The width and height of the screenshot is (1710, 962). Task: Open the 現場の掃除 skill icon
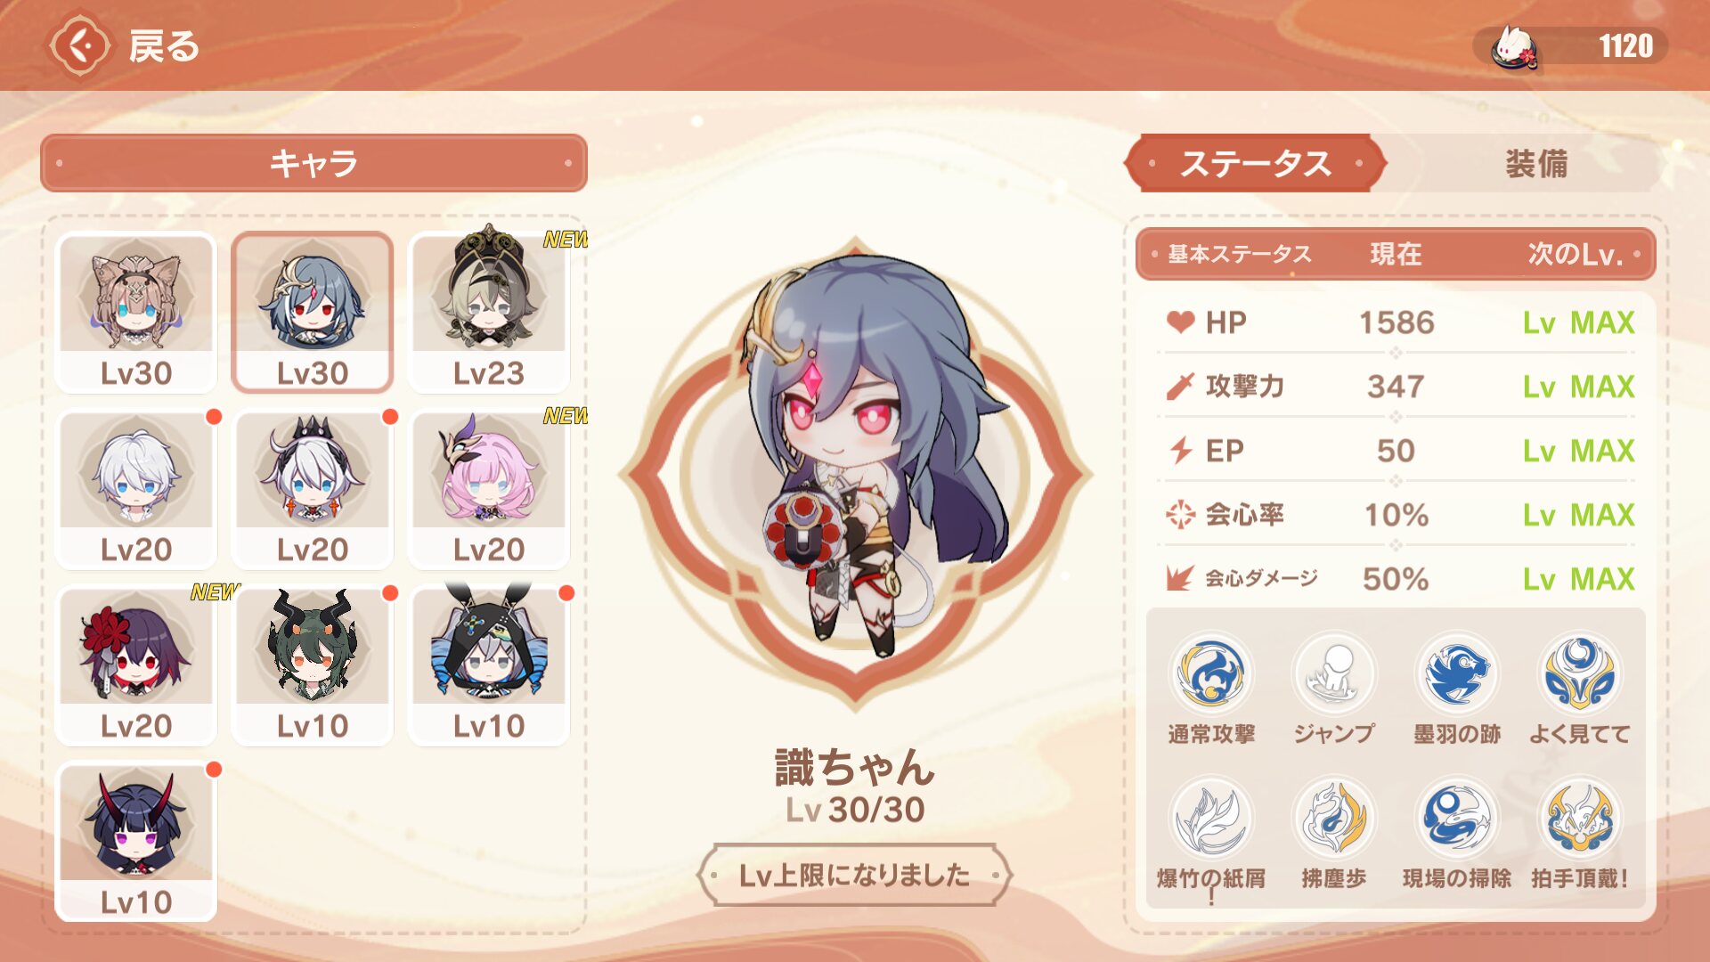[x=1457, y=818]
